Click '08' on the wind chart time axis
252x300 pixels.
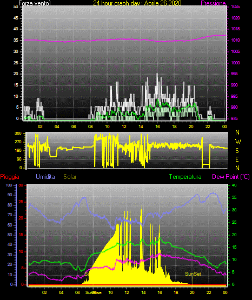(x=90, y=126)
